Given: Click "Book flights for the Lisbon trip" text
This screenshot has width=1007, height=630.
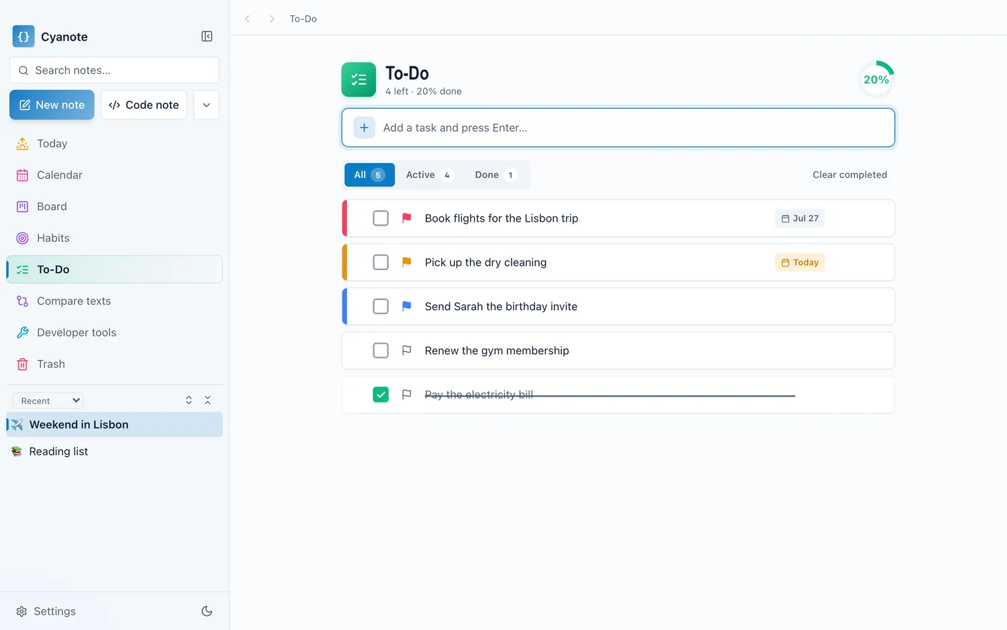Looking at the screenshot, I should tap(501, 218).
